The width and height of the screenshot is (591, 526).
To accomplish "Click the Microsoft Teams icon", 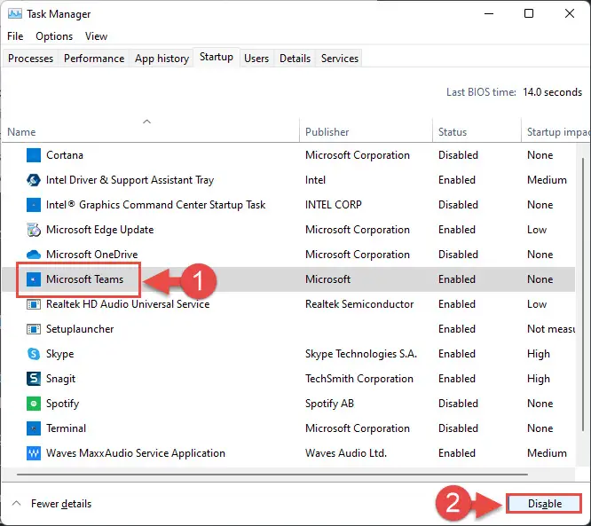I will coord(34,279).
